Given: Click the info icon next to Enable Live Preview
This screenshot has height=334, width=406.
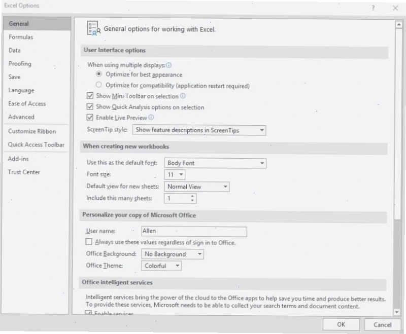Looking at the screenshot, I should (151, 118).
